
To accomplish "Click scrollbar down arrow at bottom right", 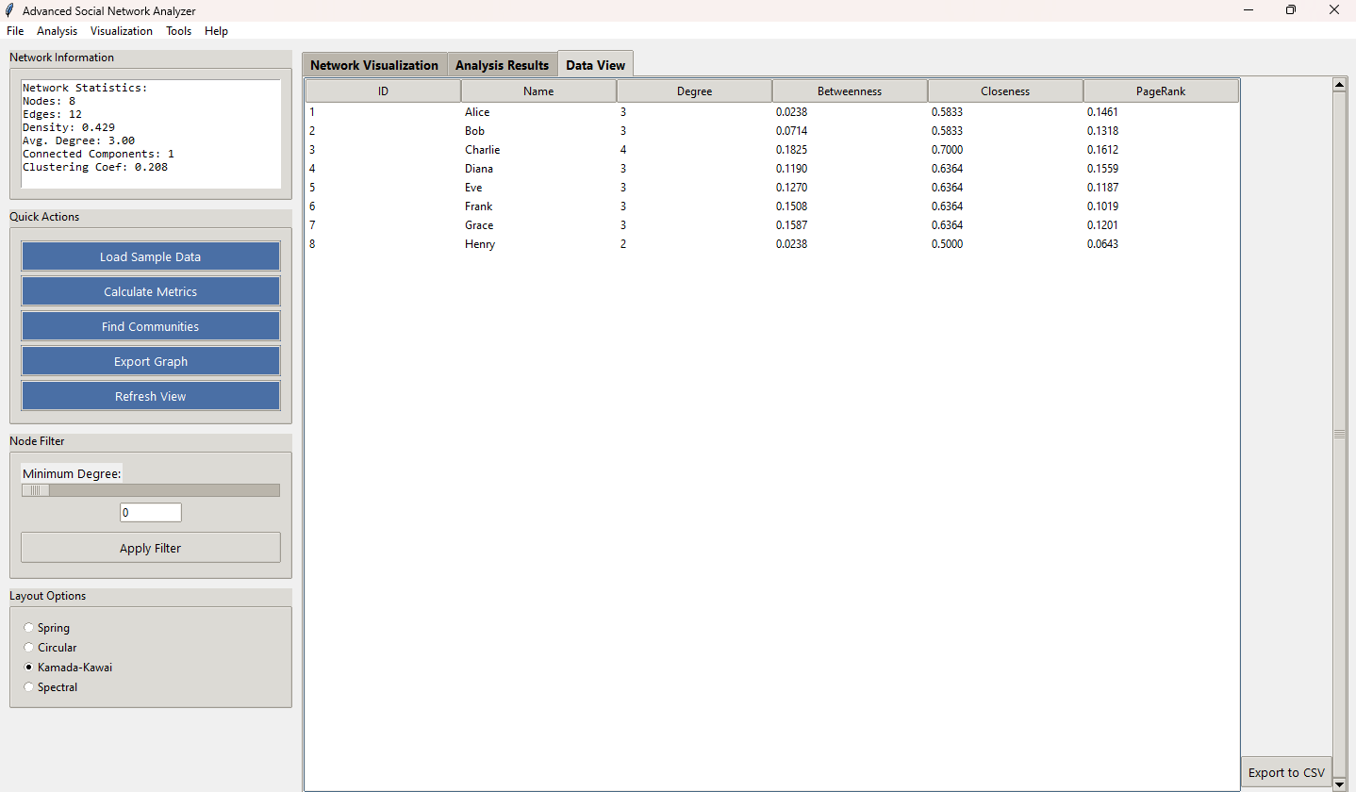I will 1339,784.
